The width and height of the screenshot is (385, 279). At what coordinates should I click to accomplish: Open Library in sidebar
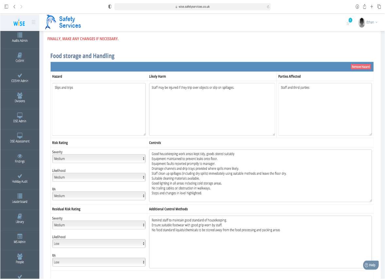[x=20, y=219]
